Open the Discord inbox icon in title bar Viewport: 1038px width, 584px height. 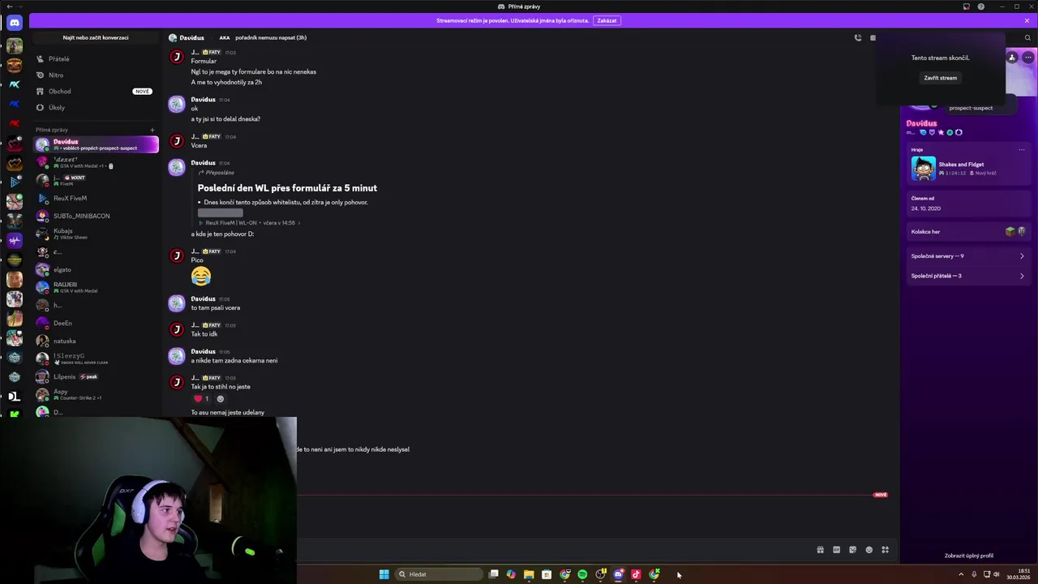pyautogui.click(x=966, y=6)
